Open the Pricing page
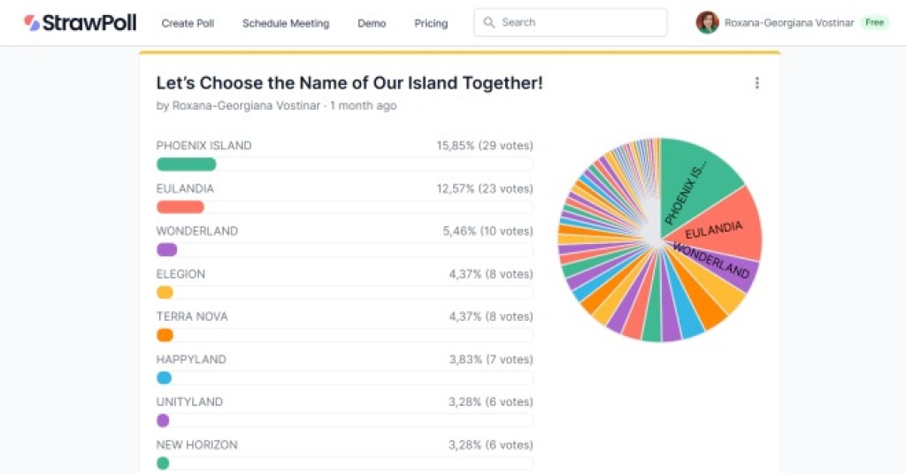This screenshot has height=473, width=906. tap(431, 24)
